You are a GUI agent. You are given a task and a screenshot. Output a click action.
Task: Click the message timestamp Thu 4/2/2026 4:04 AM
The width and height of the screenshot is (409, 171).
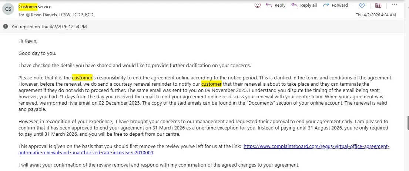coord(376,15)
